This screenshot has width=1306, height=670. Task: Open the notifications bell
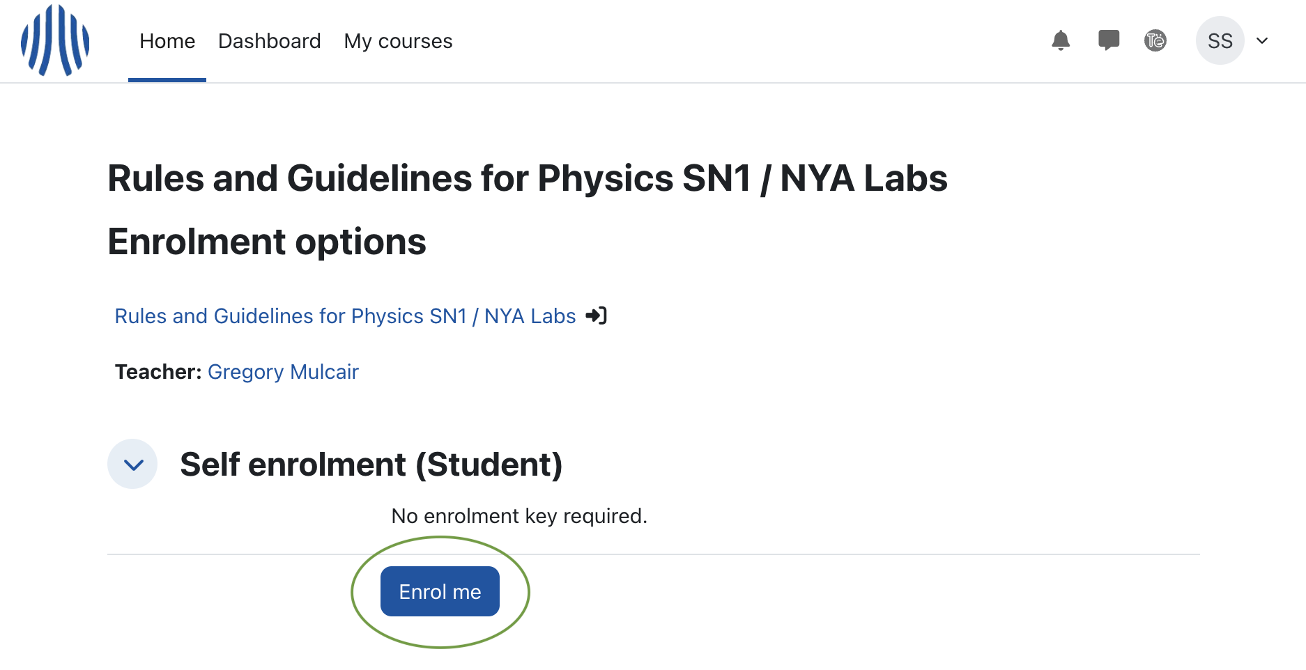(x=1061, y=40)
